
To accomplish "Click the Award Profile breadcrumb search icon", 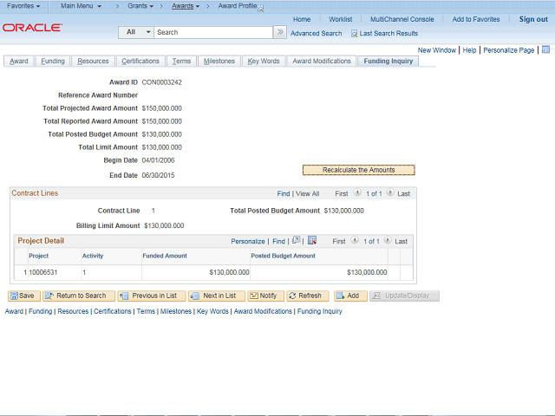I will coord(261,9).
